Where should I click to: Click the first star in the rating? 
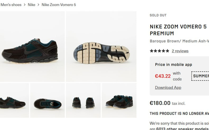point(152,51)
